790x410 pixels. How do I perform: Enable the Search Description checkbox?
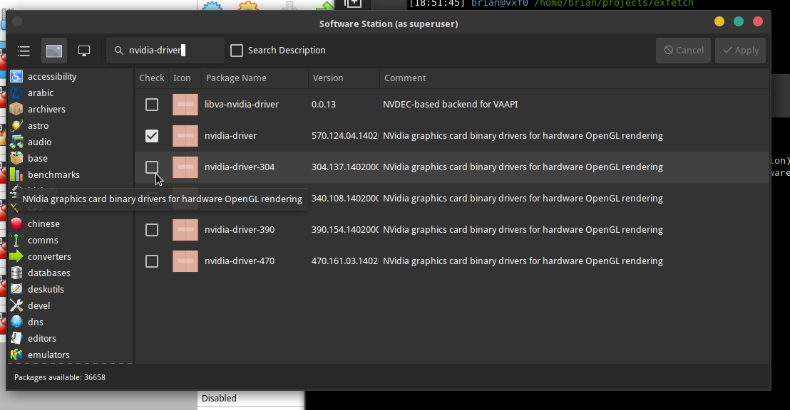click(237, 51)
